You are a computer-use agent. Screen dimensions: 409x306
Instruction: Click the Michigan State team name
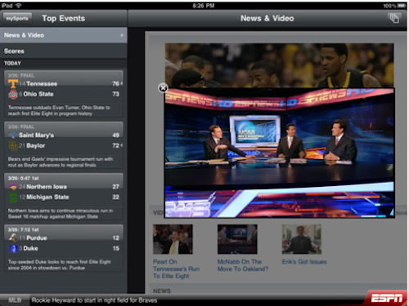click(47, 197)
